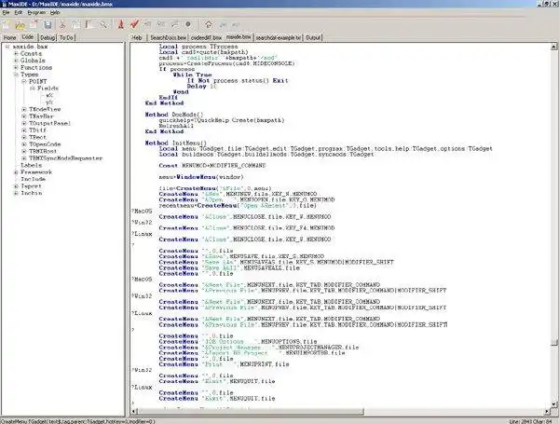Click the debugger Step Out icon
559x424 pixels.
[x=175, y=24]
